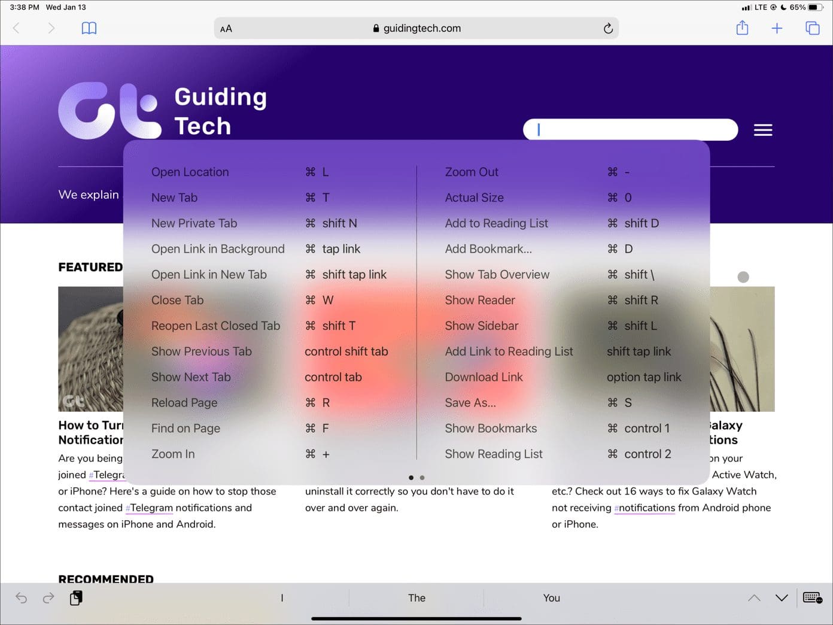The height and width of the screenshot is (625, 833).
Task: Tap the keyboard paste clipboard icon
Action: tap(76, 597)
